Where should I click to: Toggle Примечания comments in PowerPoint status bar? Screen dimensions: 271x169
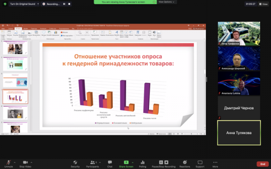click(161, 134)
